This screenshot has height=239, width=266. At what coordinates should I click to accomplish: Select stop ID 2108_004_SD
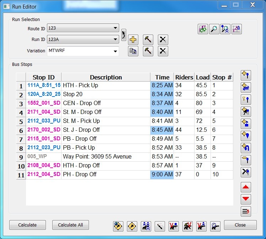point(44,165)
